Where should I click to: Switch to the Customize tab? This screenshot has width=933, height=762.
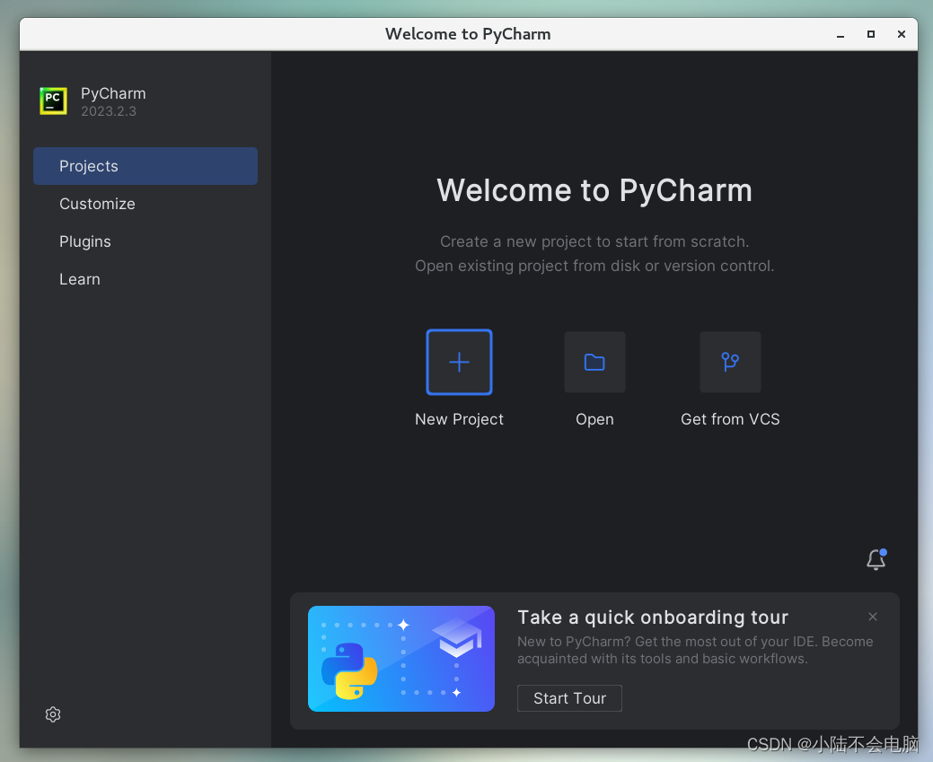[x=145, y=204]
